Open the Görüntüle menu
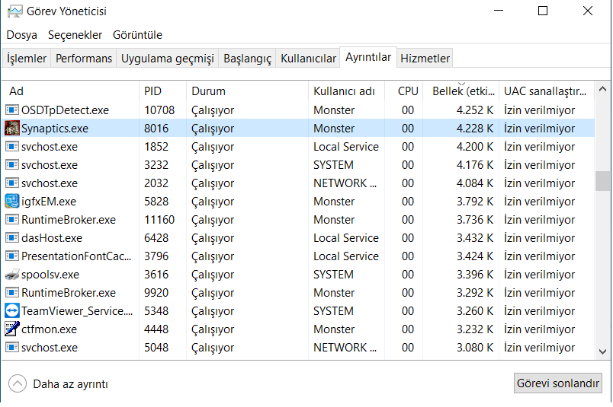This screenshot has width=613, height=407. pos(137,35)
